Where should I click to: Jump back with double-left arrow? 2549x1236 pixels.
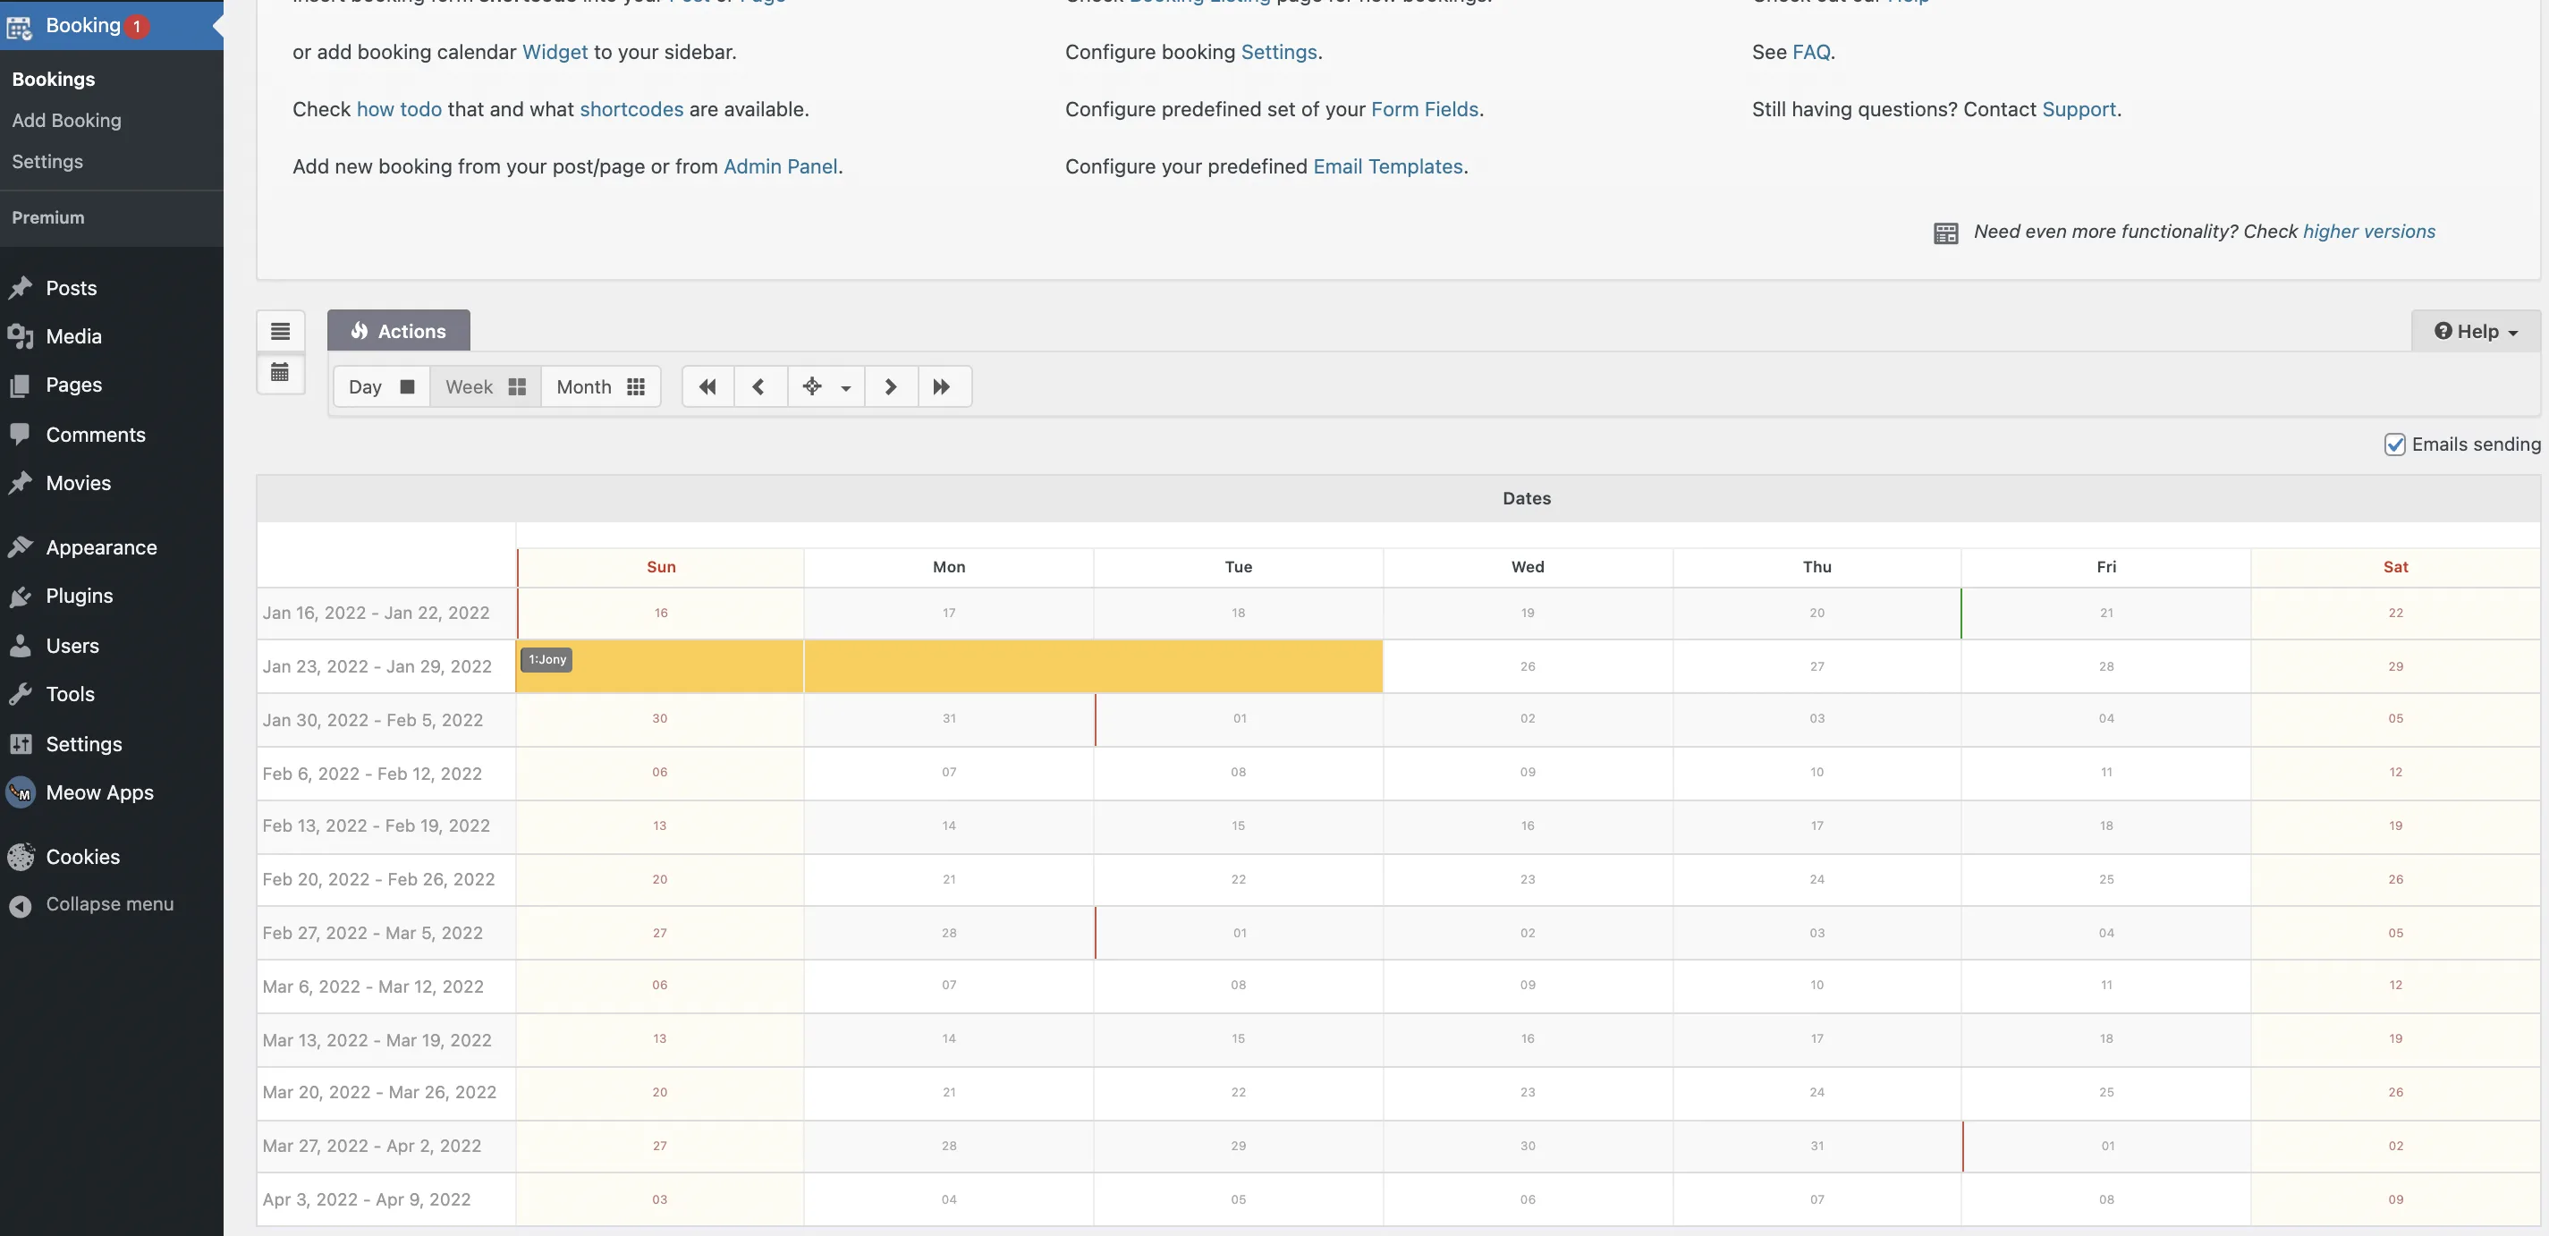click(707, 387)
